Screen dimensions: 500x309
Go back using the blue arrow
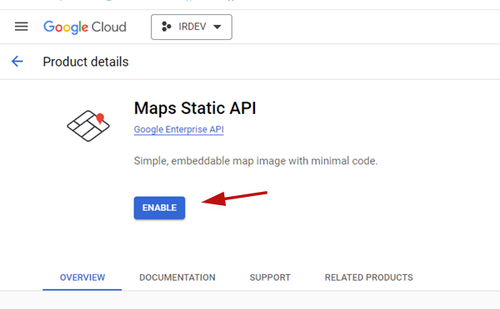coord(17,61)
